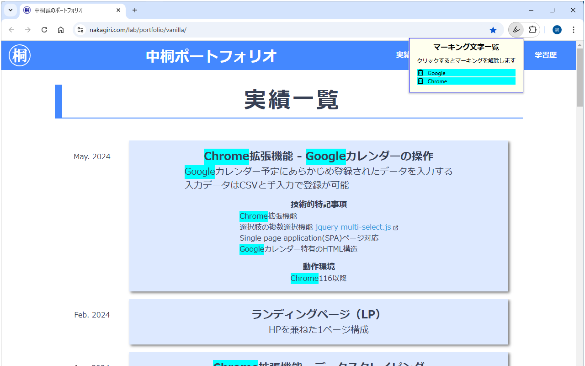Remove the Google marking entry
The width and height of the screenshot is (585, 366).
[x=466, y=73]
